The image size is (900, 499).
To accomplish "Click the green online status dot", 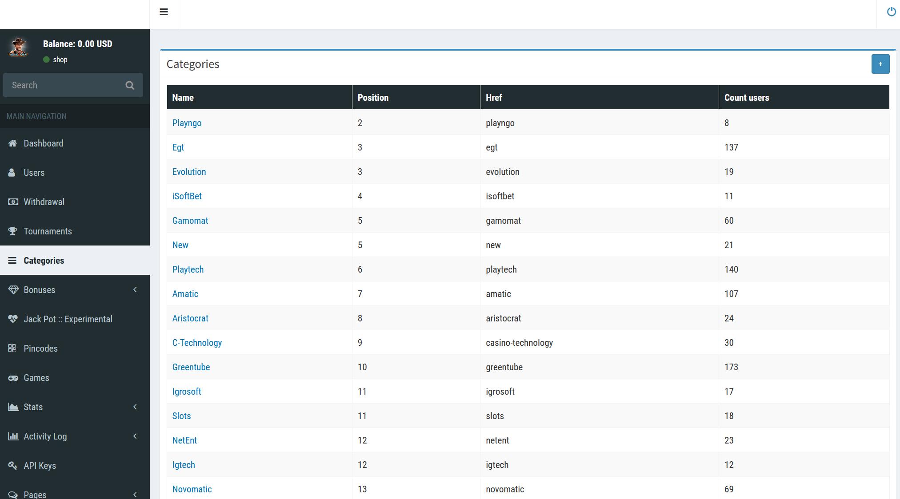I will point(46,59).
